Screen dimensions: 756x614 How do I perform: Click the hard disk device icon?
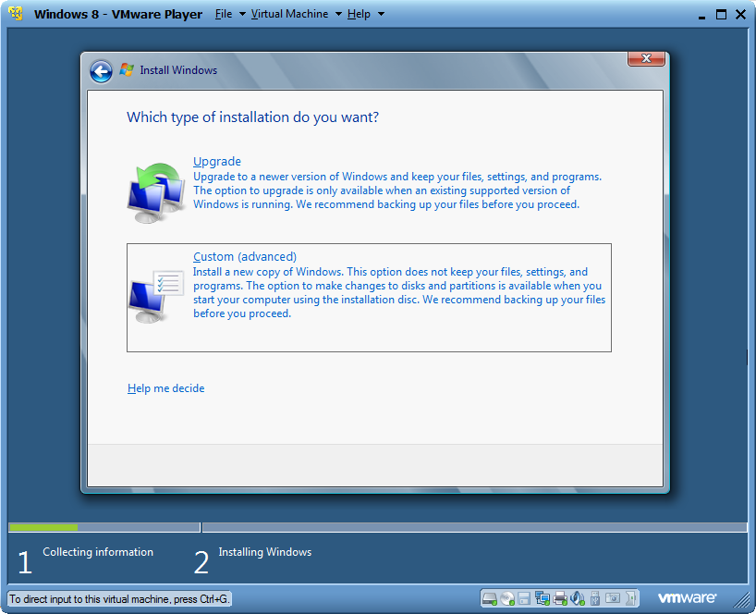(x=490, y=598)
